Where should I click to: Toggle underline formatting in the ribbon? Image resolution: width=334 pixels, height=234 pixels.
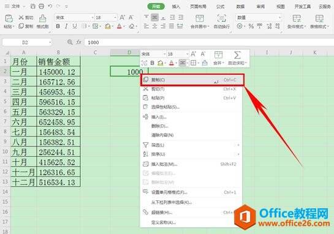(75, 26)
